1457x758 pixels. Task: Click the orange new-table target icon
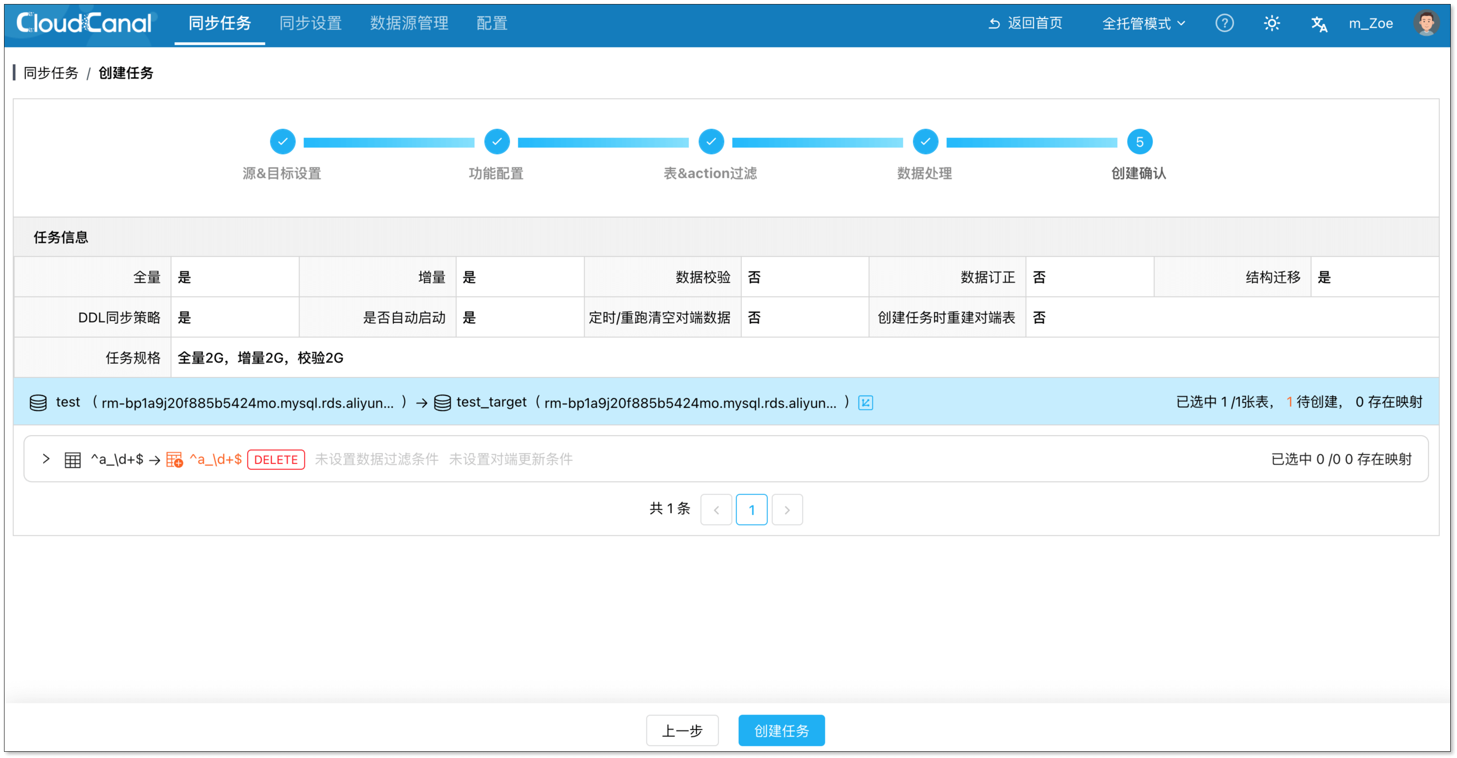(x=174, y=460)
